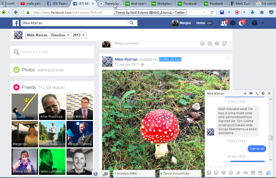Viewport: 276px width, 178px height.
Task: Click the Mikk Marran button beside Timeline
Action: (37, 35)
